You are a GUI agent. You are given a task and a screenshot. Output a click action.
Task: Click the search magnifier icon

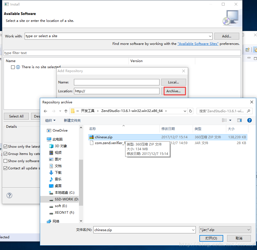pos(248,111)
